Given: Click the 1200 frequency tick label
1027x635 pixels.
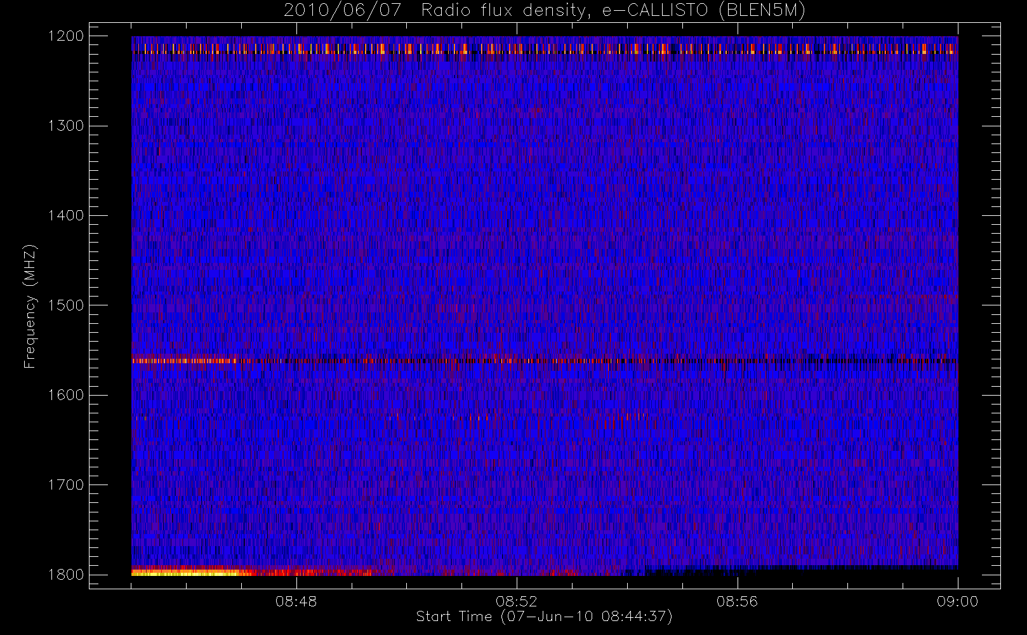Looking at the screenshot, I should (x=66, y=36).
